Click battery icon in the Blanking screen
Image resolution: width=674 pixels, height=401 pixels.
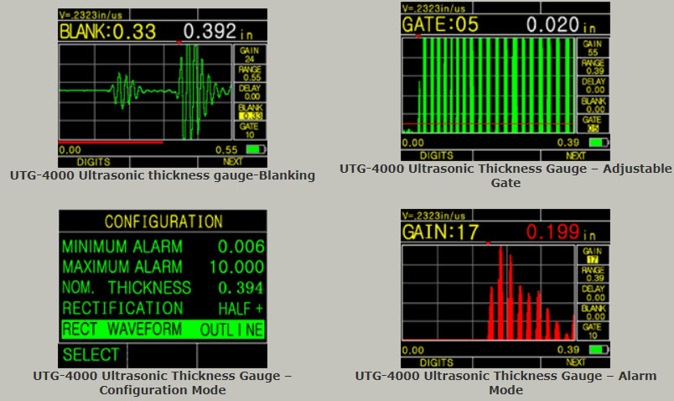point(256,149)
